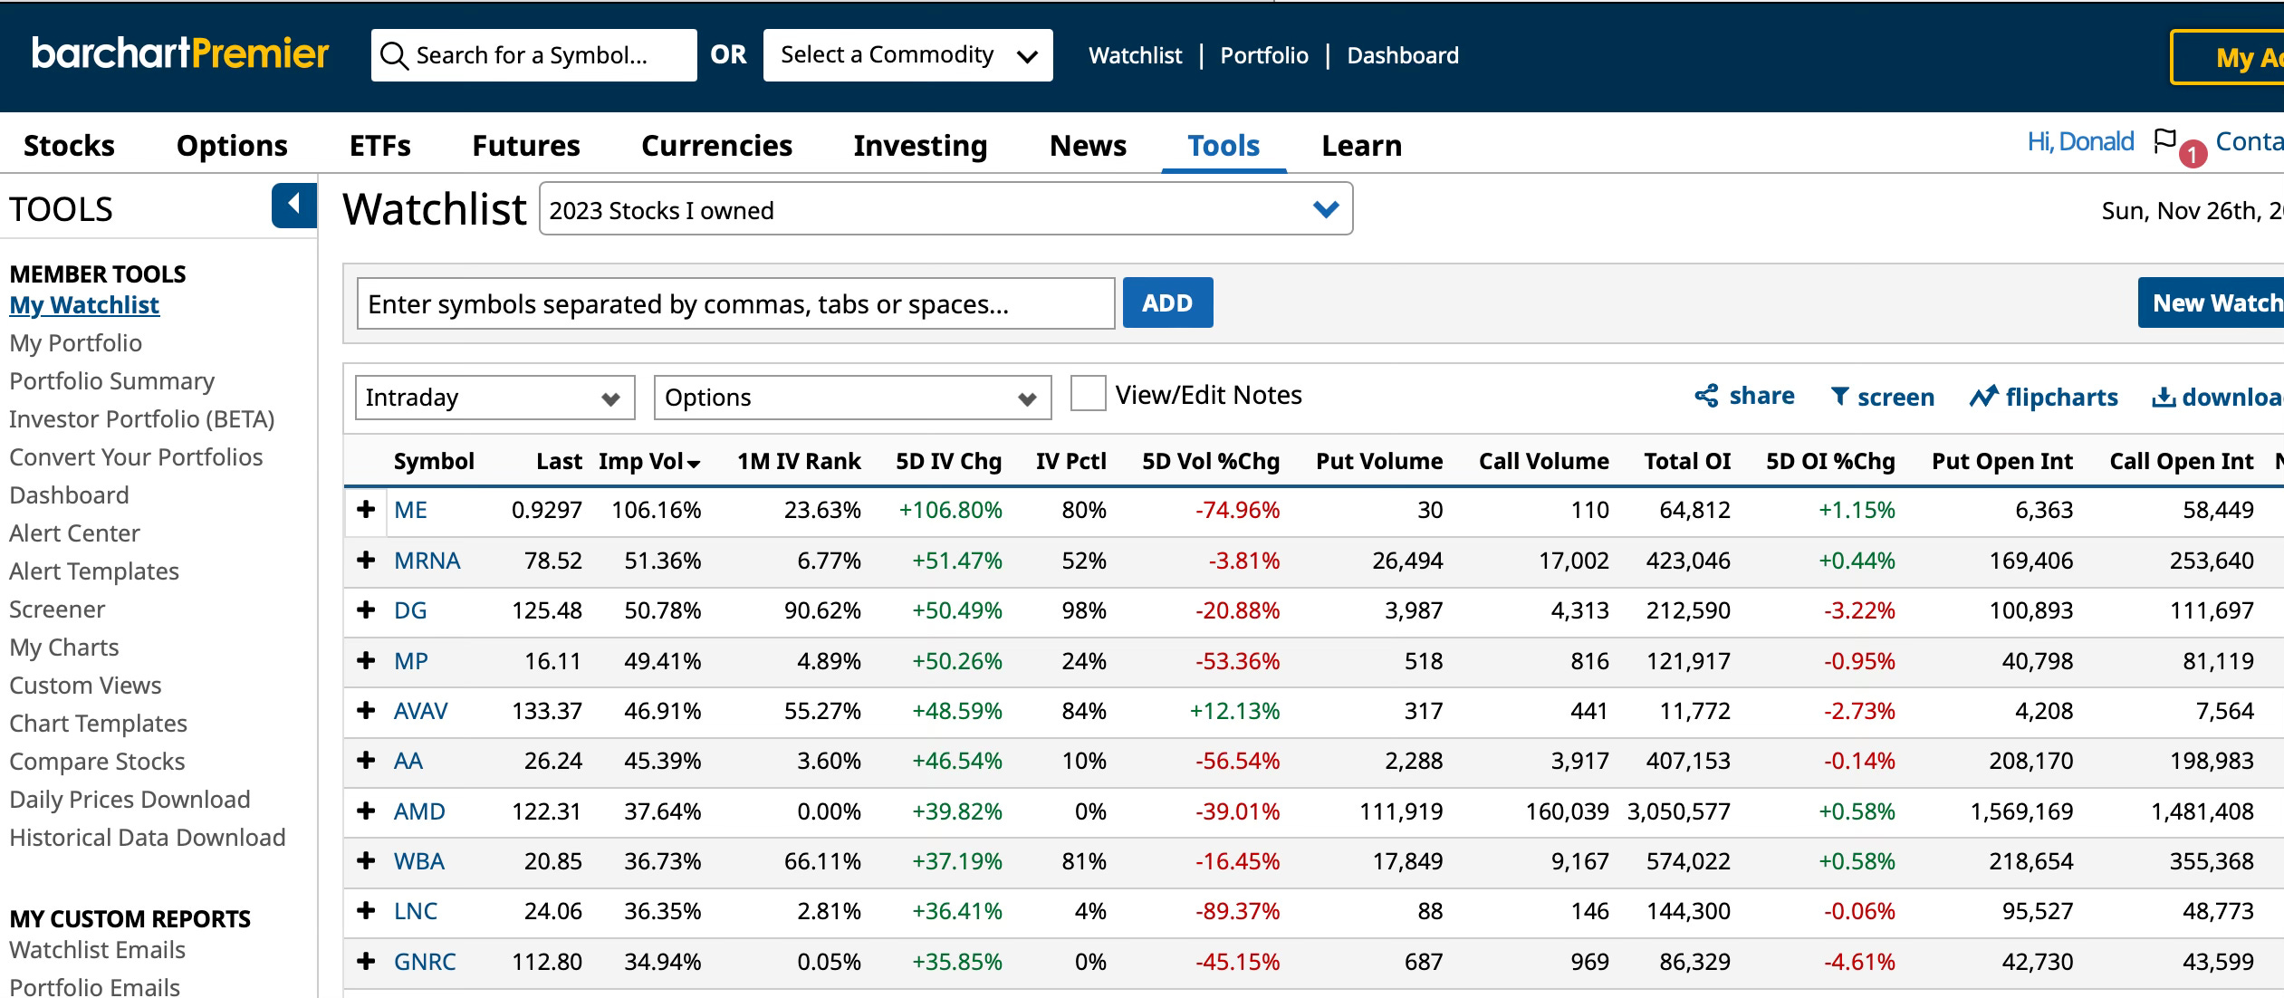Click the download icon
The image size is (2284, 998).
[2164, 397]
